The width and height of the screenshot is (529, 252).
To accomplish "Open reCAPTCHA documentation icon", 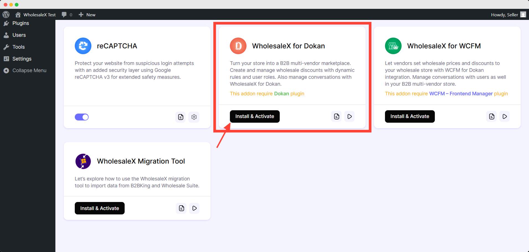I will [x=181, y=117].
